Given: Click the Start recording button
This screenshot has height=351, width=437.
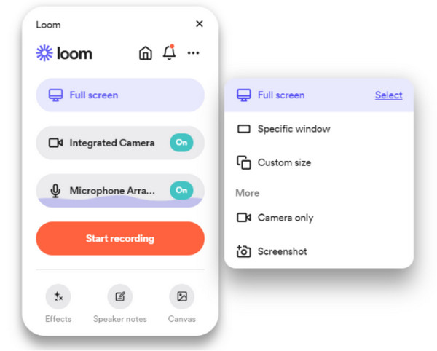Looking at the screenshot, I should 120,238.
